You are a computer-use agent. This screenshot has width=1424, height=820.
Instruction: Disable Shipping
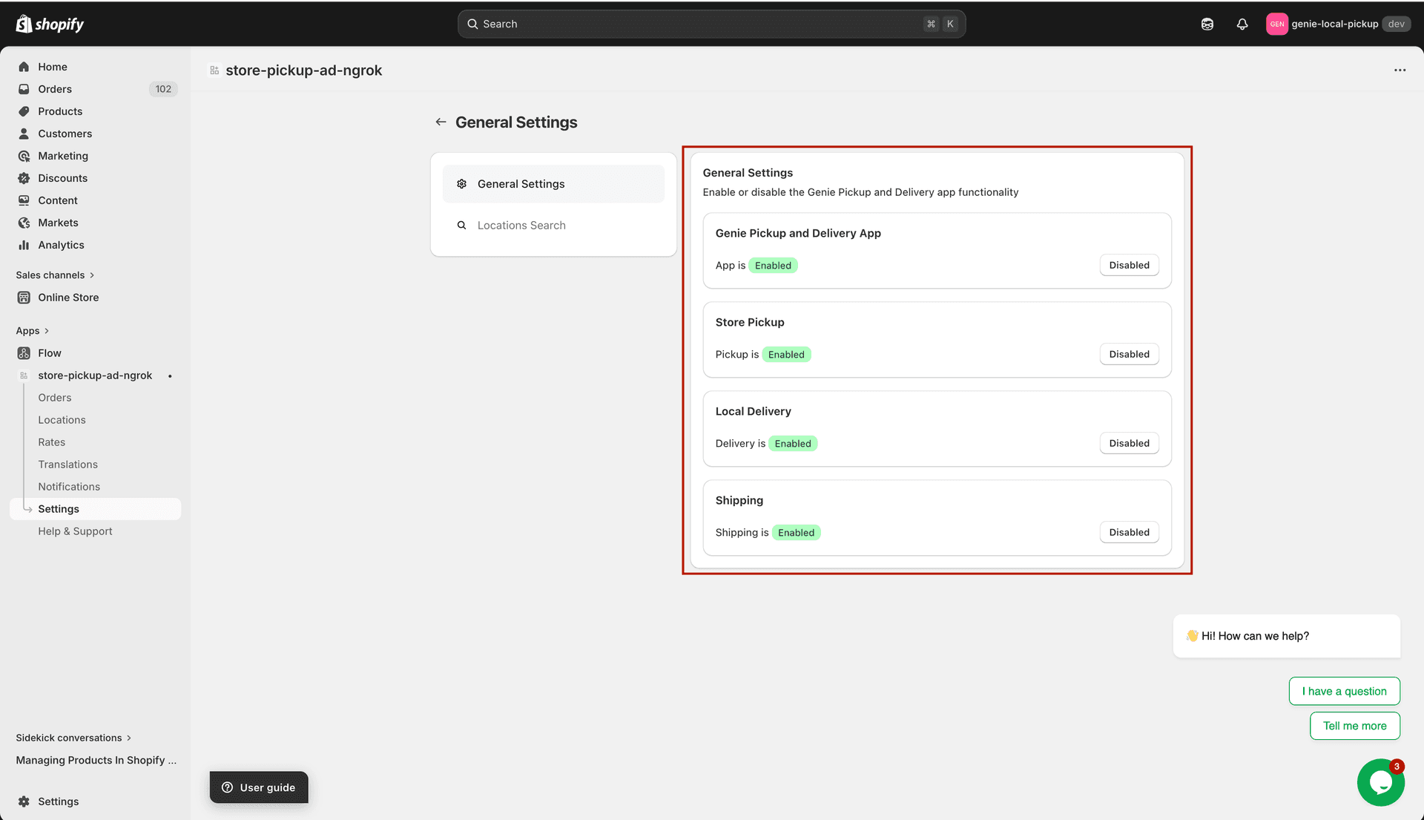coord(1129,533)
